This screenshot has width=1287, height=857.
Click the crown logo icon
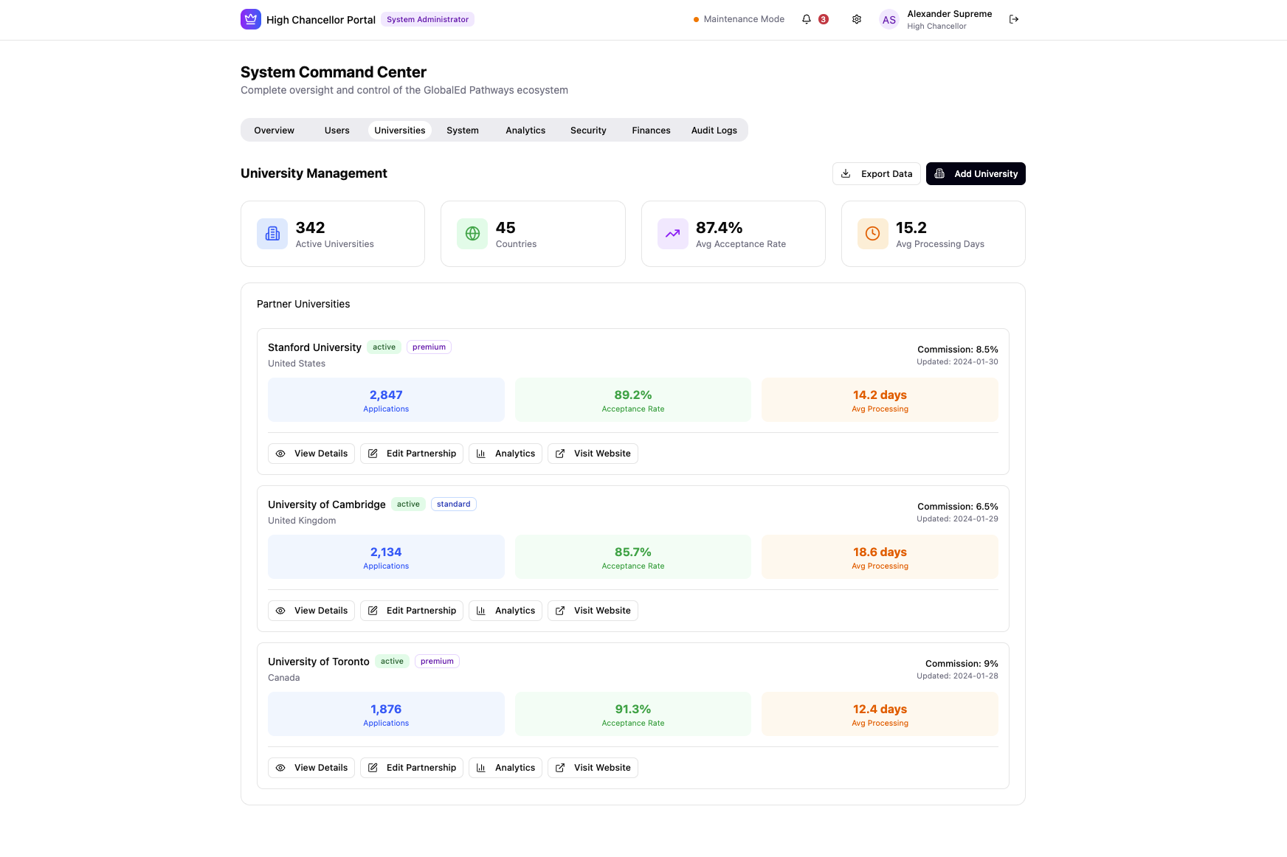coord(251,19)
